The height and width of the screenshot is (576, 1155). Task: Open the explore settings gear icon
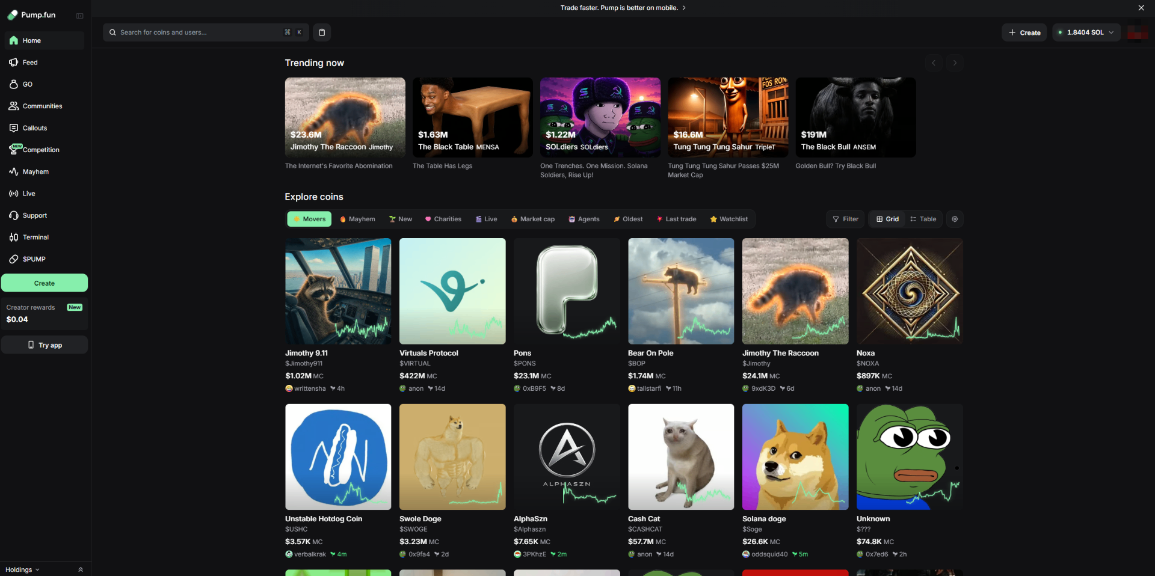pyautogui.click(x=955, y=219)
